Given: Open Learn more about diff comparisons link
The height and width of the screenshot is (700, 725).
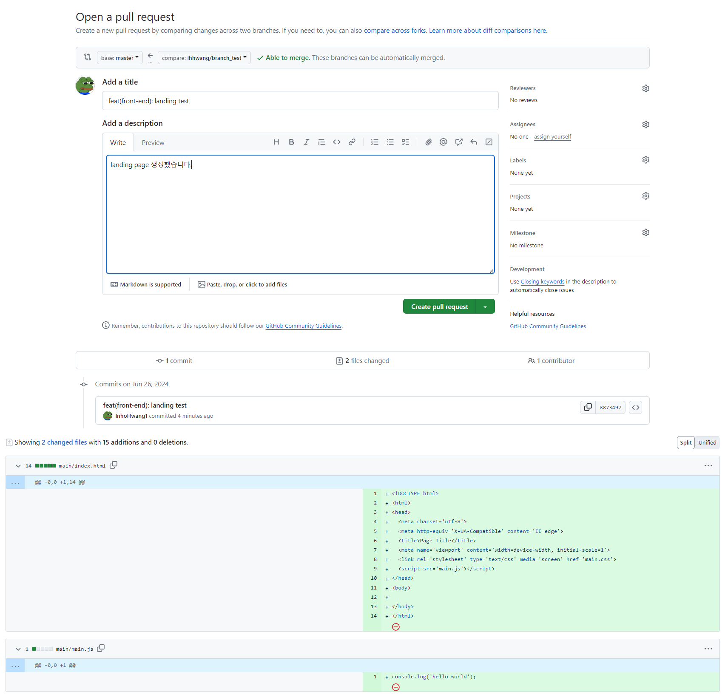Looking at the screenshot, I should [x=488, y=31].
